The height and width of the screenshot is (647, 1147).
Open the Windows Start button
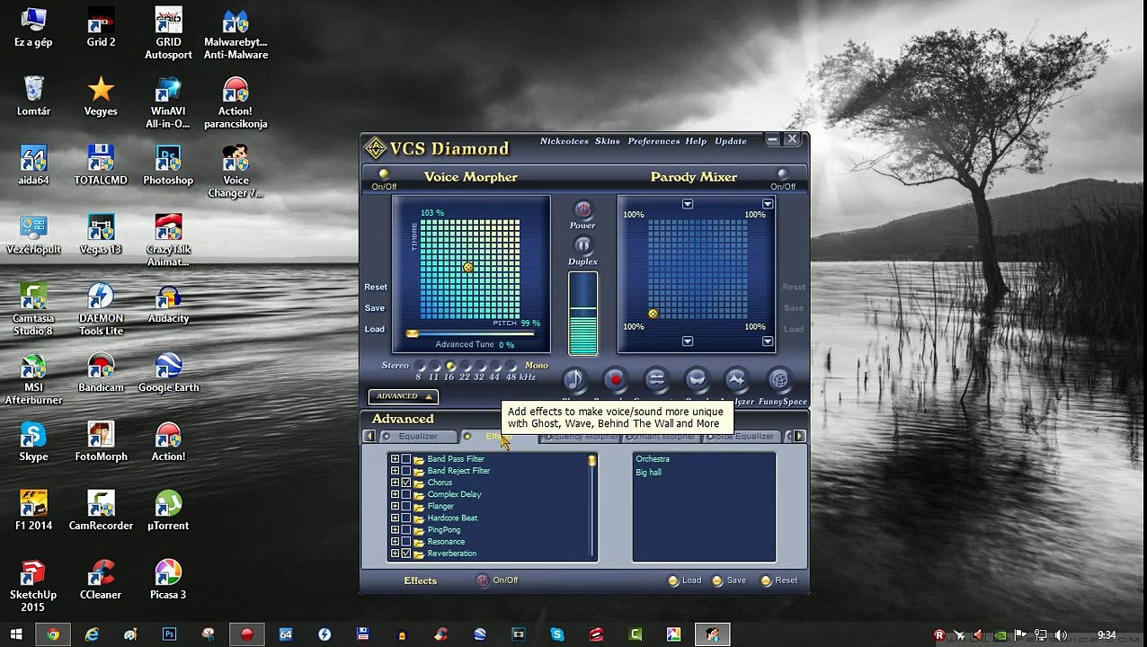[x=15, y=634]
